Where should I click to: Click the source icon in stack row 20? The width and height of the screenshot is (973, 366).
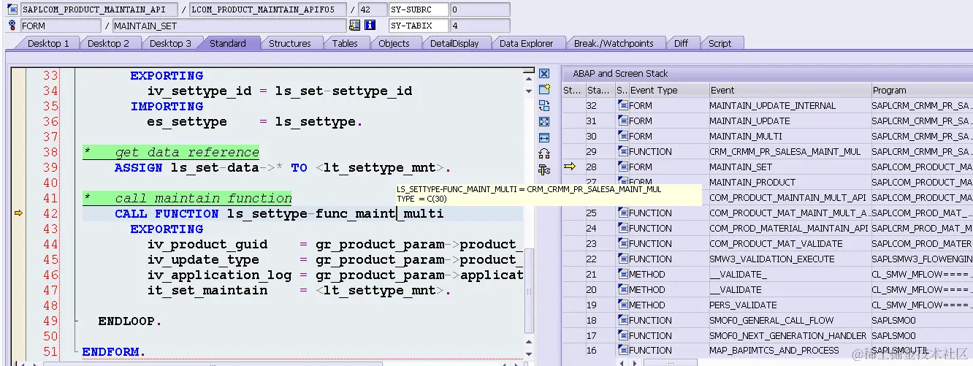622,290
